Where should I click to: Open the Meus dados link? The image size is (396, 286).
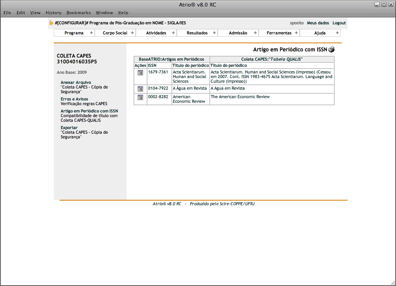(x=318, y=23)
